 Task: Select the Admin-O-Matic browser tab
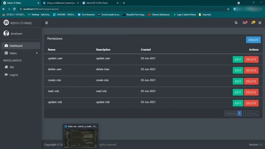click(21, 3)
